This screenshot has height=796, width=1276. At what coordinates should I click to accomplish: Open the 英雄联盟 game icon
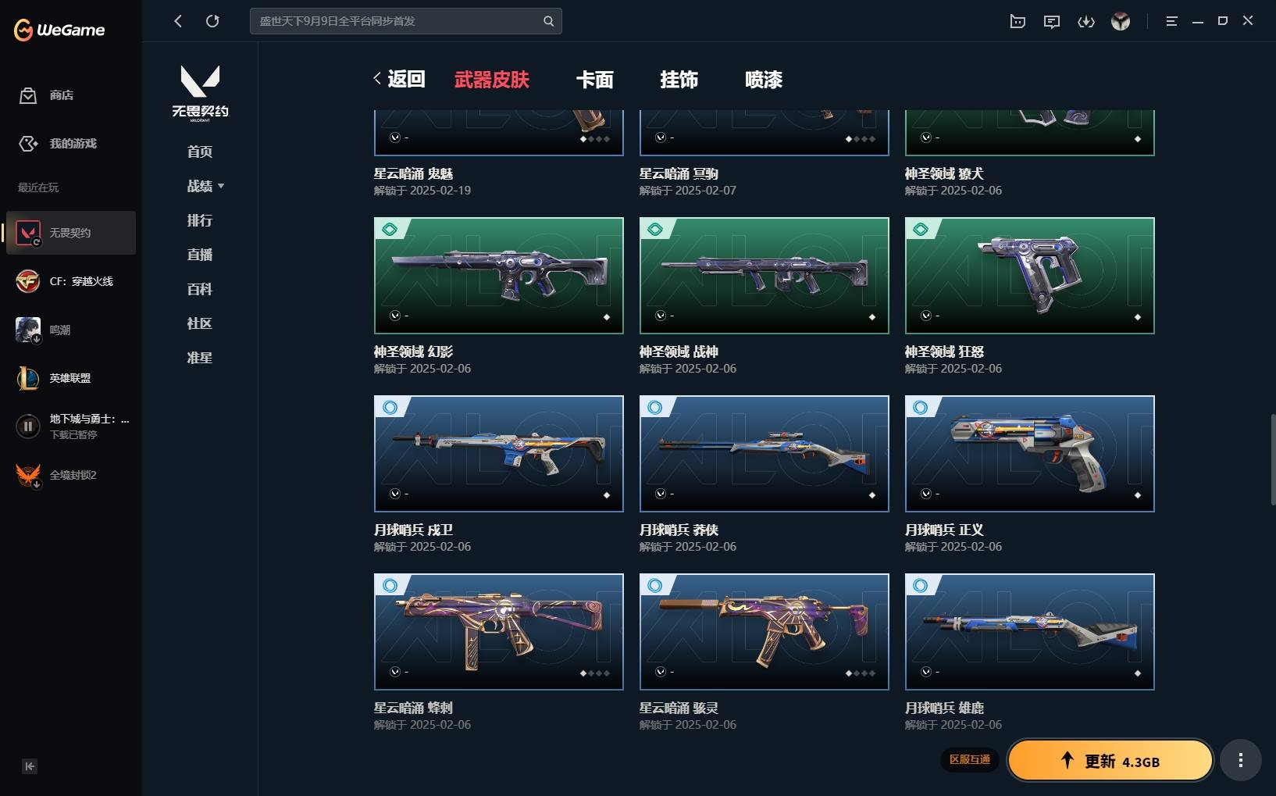(x=28, y=378)
